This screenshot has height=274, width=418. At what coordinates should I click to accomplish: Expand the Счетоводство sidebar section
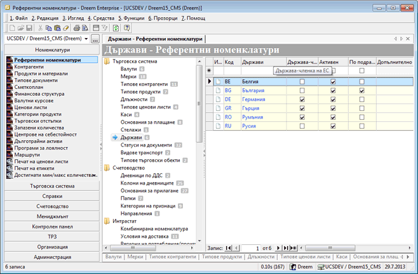pos(52,206)
